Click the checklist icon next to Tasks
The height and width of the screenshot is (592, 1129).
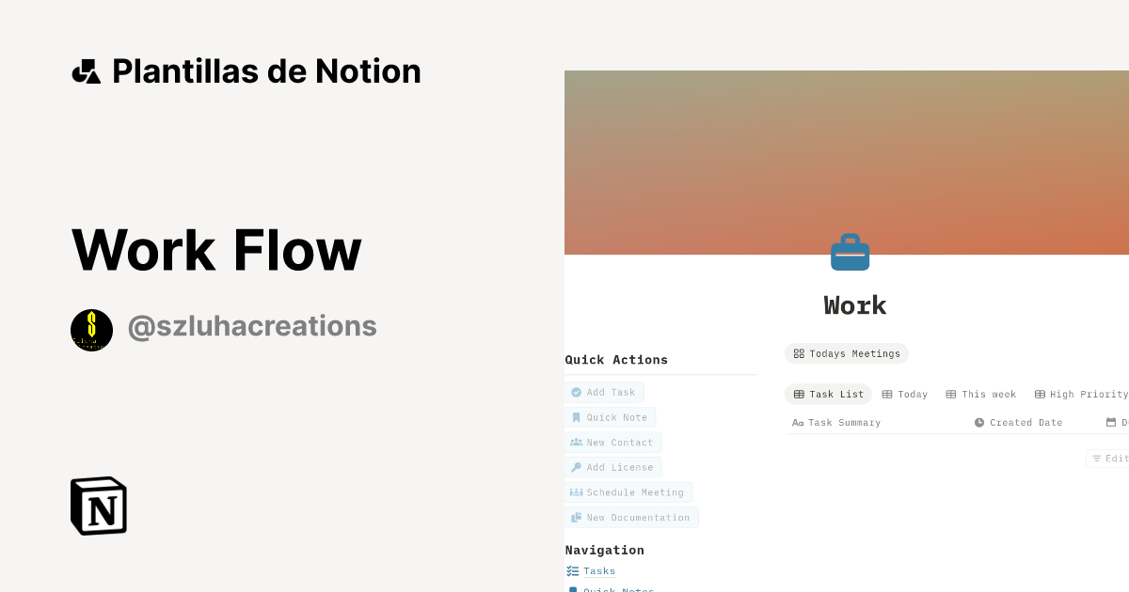coord(571,570)
